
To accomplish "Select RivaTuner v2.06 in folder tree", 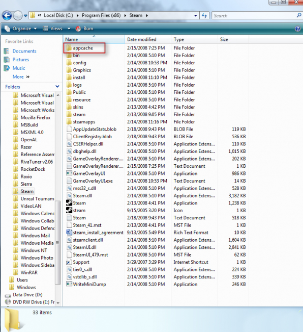I will (33, 162).
